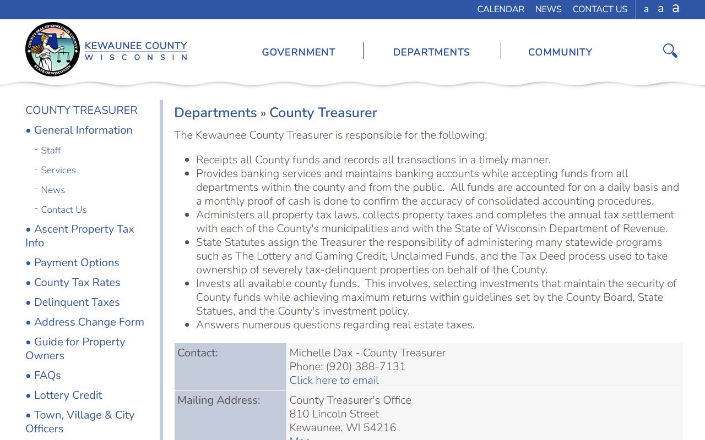Viewport: 705px width, 440px height.
Task: Open Guide for Property Owners
Action: [x=75, y=349]
